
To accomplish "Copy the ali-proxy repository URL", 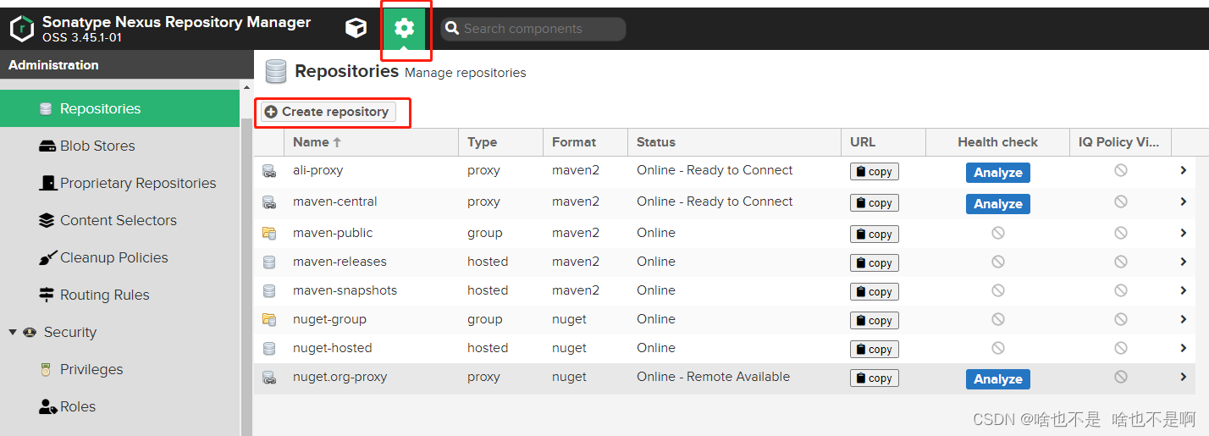I will click(874, 172).
